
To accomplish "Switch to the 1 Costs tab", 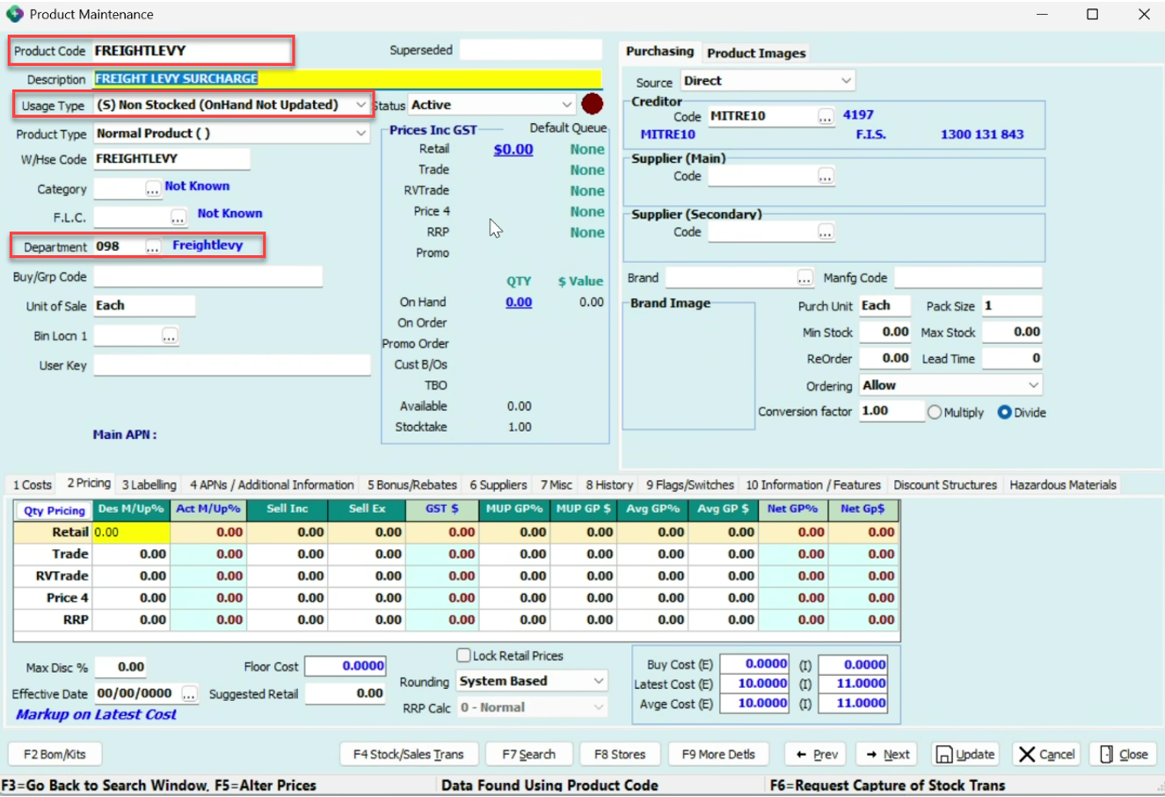I will (x=33, y=485).
